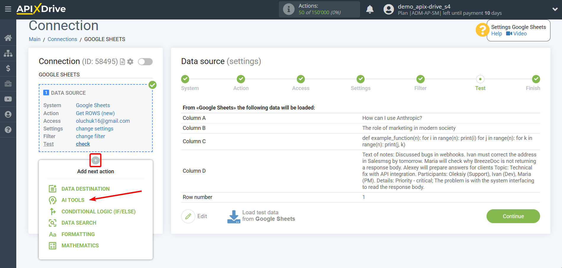Click the APIXDrive logo
Screen dimensions: 562x268
tap(41, 9)
